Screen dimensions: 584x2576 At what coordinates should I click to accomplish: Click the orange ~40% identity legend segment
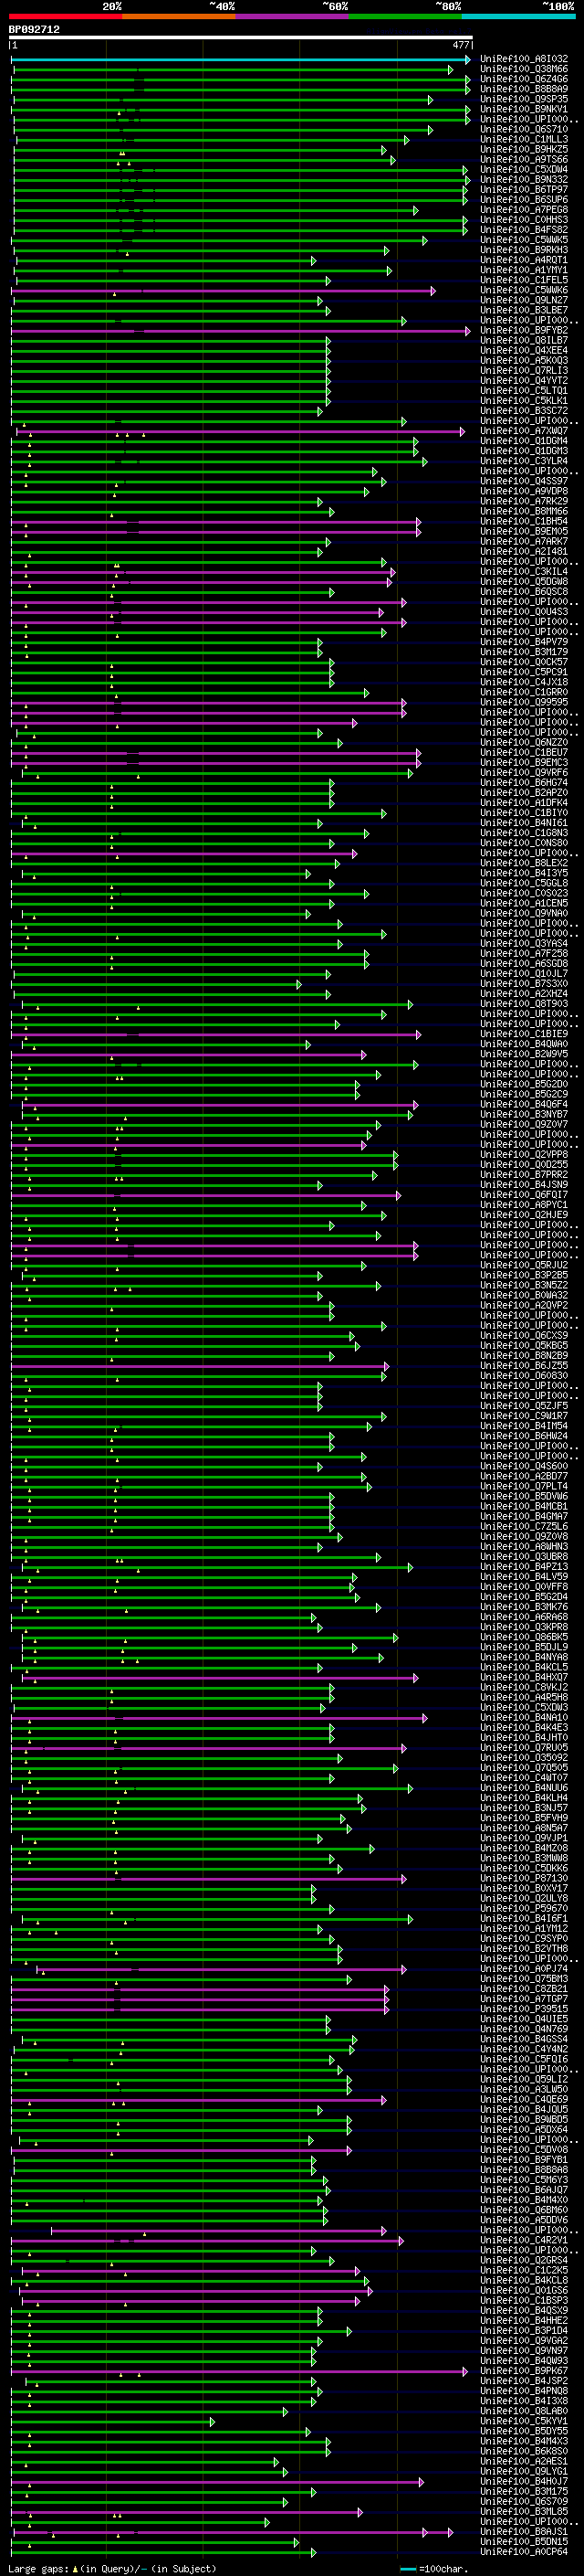pyautogui.click(x=180, y=17)
